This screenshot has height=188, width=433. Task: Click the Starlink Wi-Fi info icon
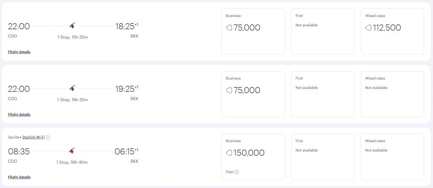[48, 137]
